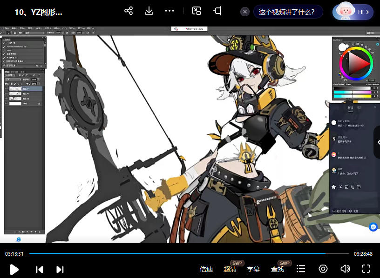380x278 pixels.
Task: Mute the video volume
Action: click(345, 269)
